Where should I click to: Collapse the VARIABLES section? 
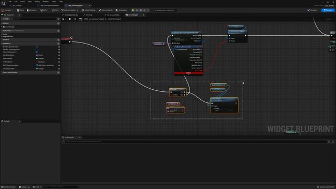(x=2, y=44)
